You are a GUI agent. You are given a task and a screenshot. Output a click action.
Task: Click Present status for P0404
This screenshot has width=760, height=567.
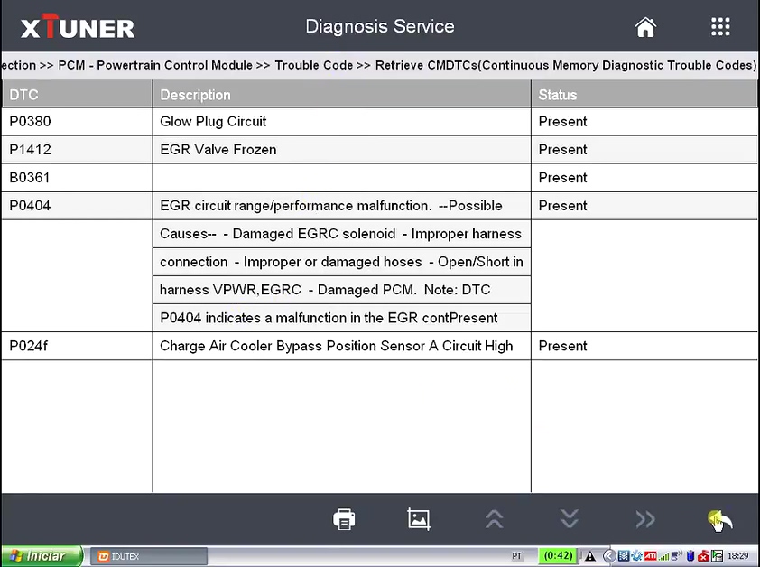pos(562,206)
